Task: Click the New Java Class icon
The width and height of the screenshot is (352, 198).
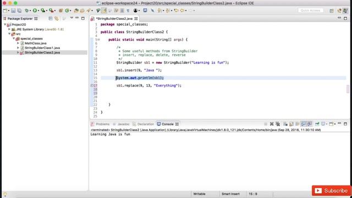Action: (67, 10)
